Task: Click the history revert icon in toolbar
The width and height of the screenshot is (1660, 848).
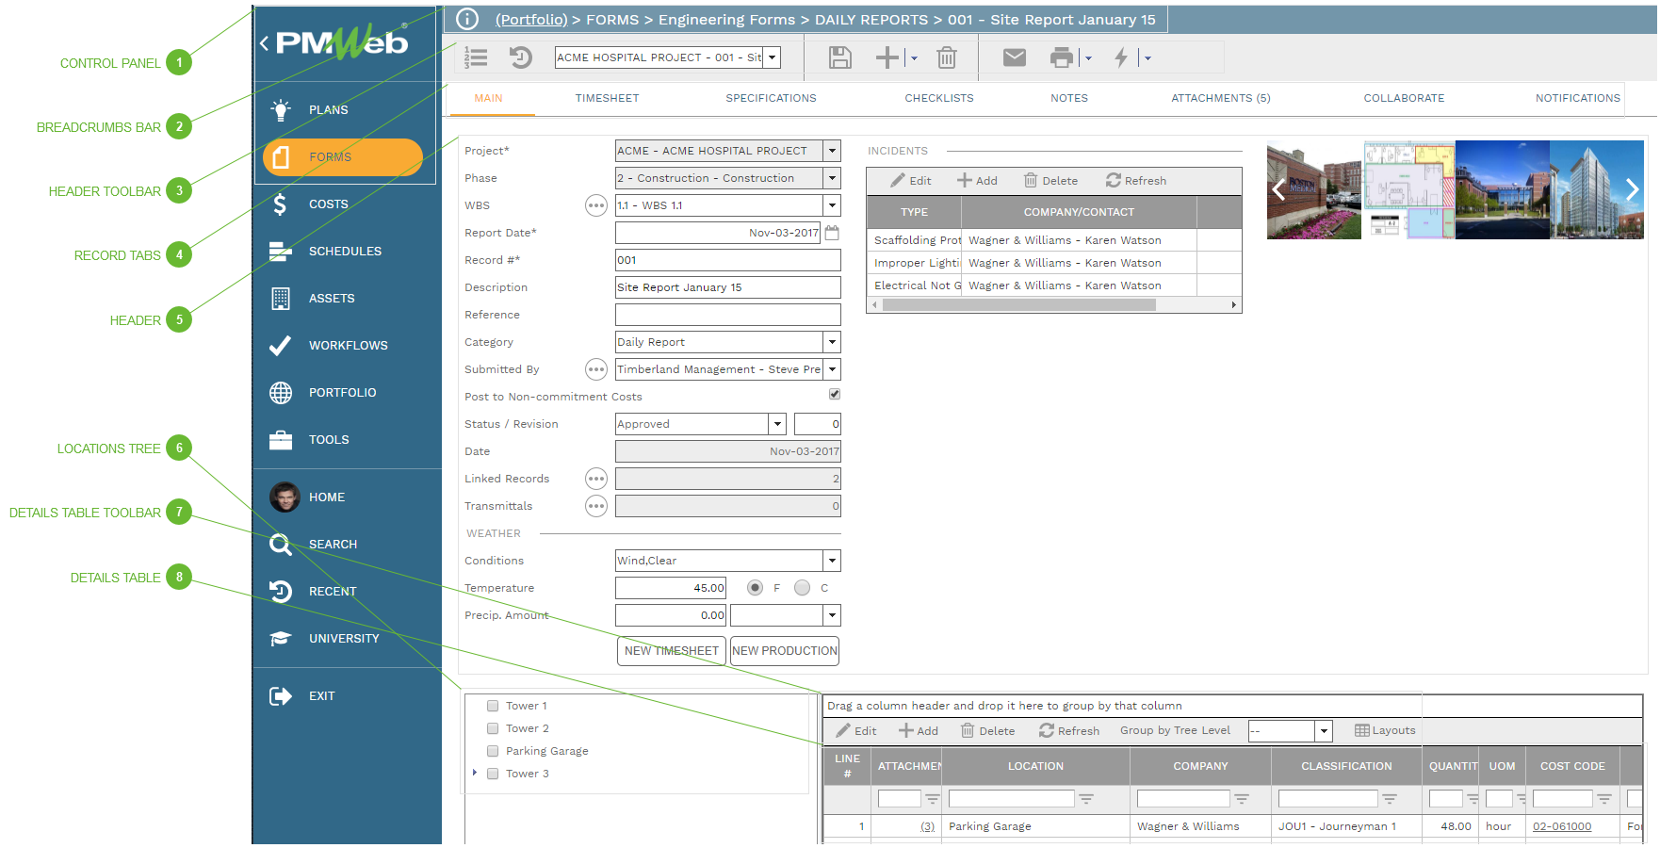Action: click(521, 58)
